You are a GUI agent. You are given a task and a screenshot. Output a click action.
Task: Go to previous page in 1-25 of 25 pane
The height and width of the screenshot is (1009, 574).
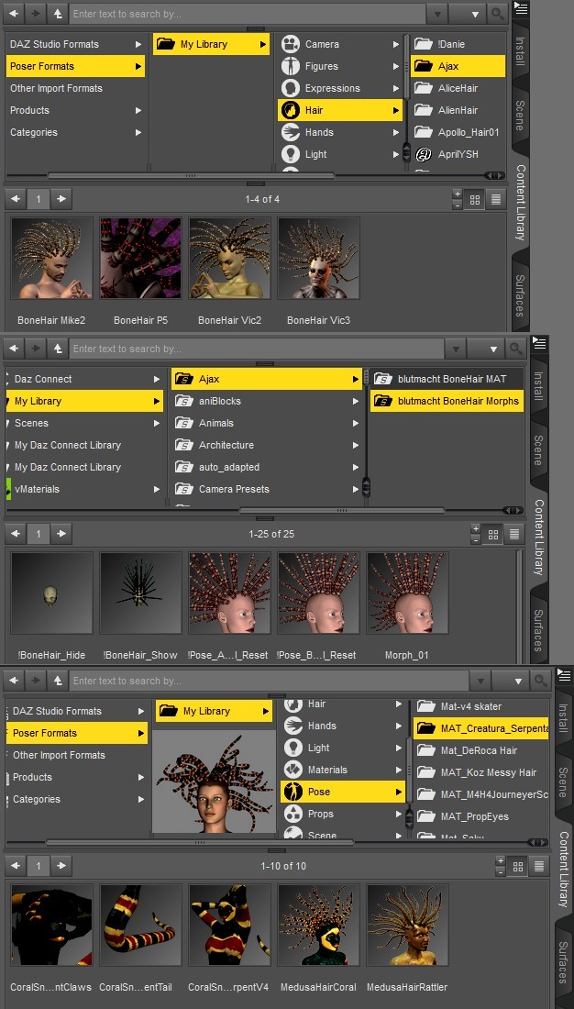16,534
